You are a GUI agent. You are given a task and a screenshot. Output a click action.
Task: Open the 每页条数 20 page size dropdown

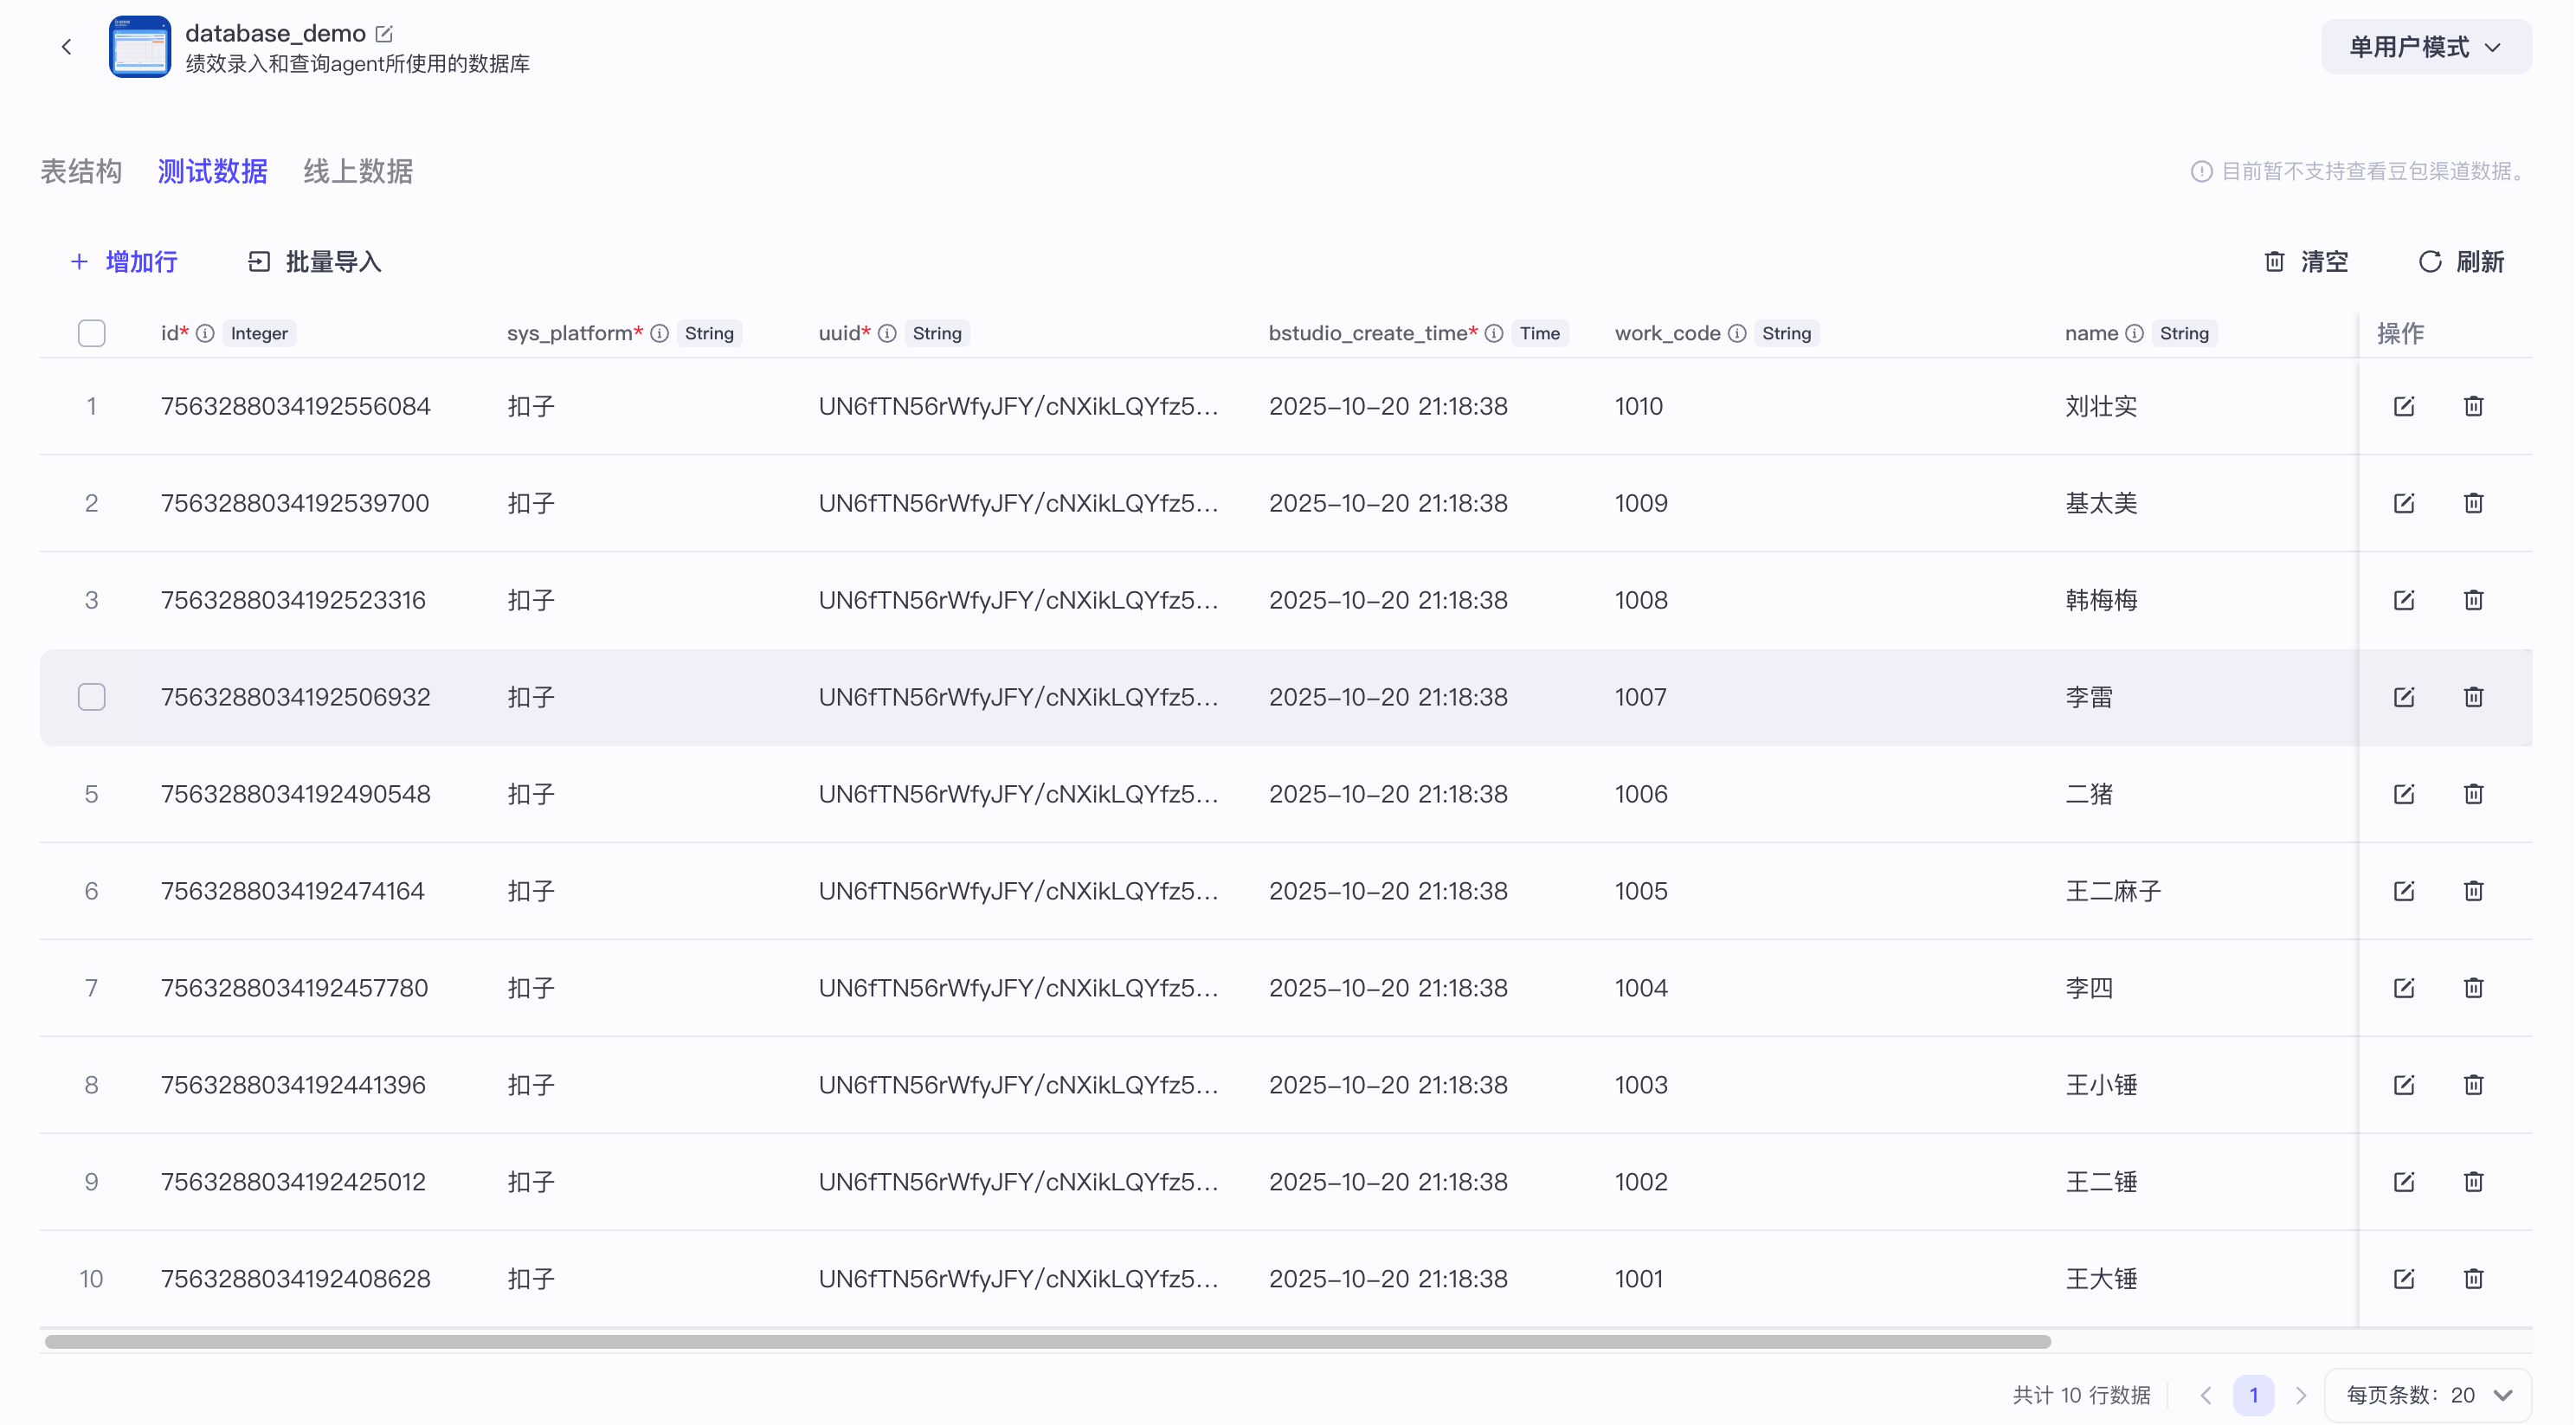coord(2429,1395)
